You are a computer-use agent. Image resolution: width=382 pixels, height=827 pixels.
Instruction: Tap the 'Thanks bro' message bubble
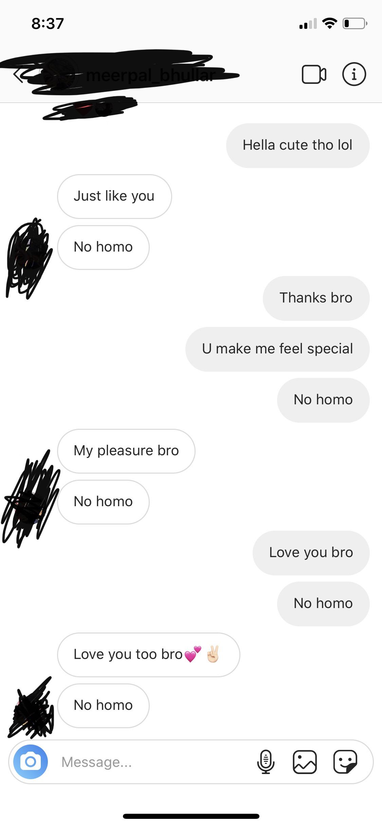tap(316, 298)
